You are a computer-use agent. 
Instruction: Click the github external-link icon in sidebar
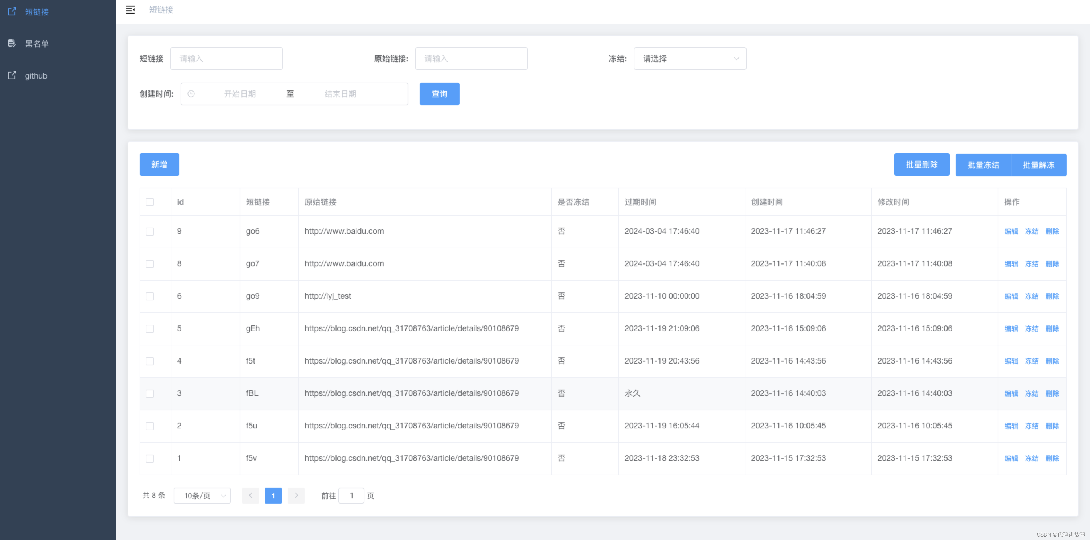[12, 75]
